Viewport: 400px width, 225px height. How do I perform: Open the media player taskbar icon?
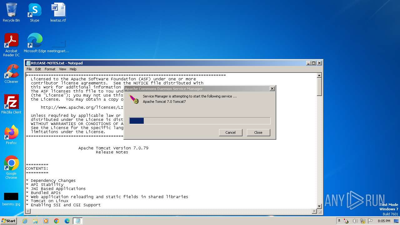coord(46,221)
